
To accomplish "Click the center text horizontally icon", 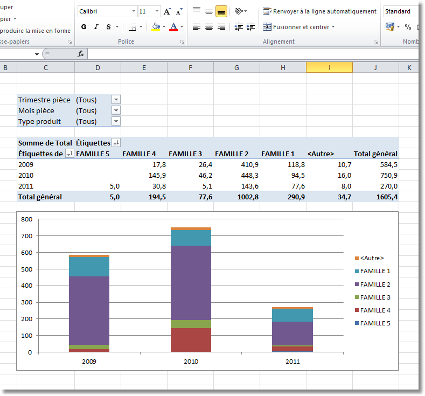I will 209,27.
